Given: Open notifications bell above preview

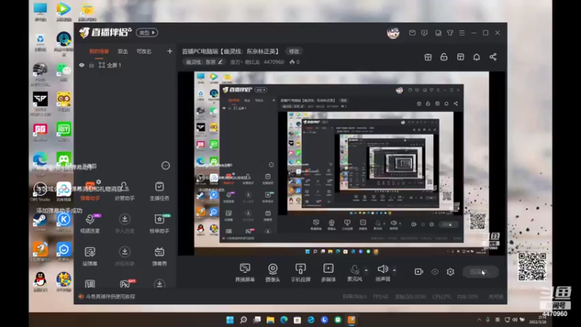Looking at the screenshot, I should (476, 57).
